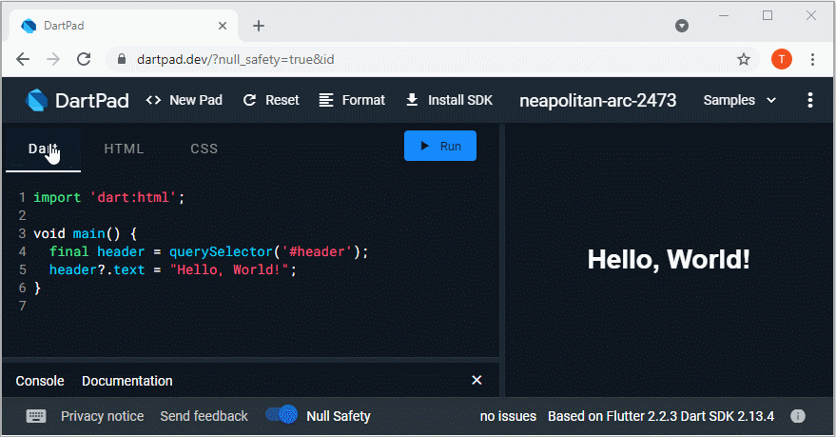This screenshot has width=836, height=437.
Task: Click Flutter and Dart SDK version text
Action: pyautogui.click(x=661, y=416)
